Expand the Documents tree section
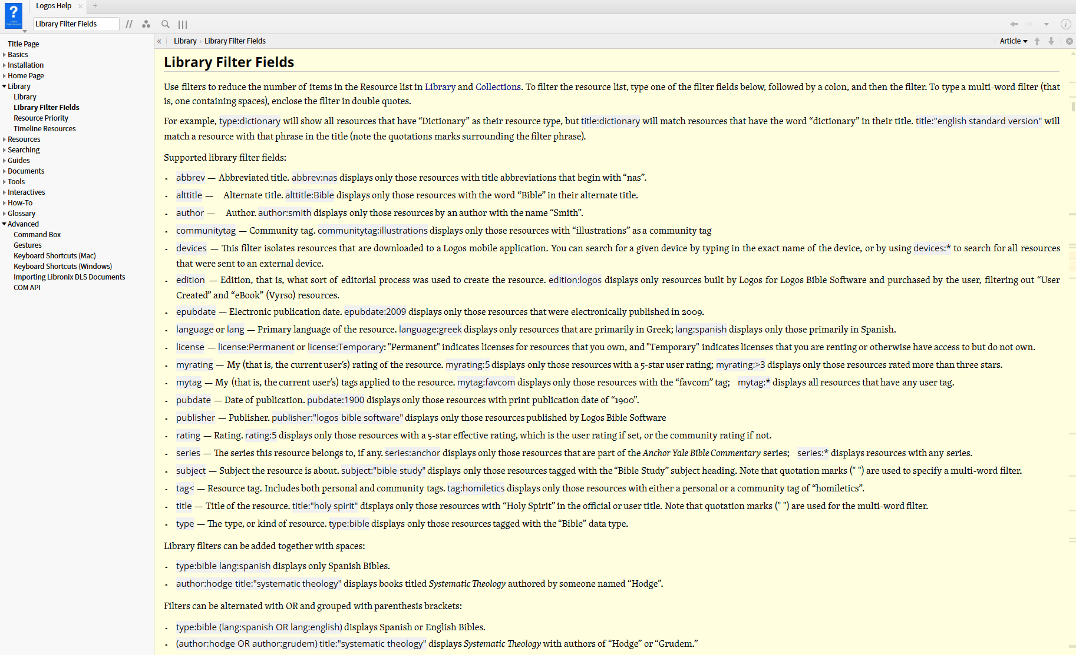Screen dimensions: 1076x655 (4, 171)
